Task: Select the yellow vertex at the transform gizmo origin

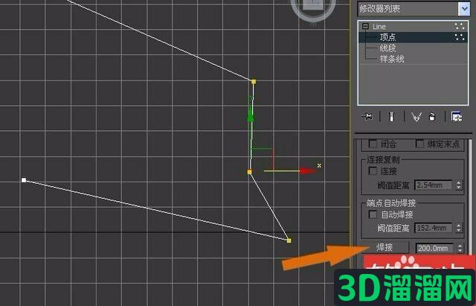Action: click(250, 172)
